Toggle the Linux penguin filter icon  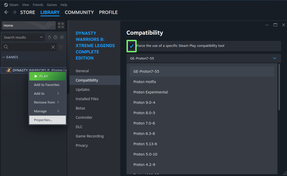tap(50, 37)
